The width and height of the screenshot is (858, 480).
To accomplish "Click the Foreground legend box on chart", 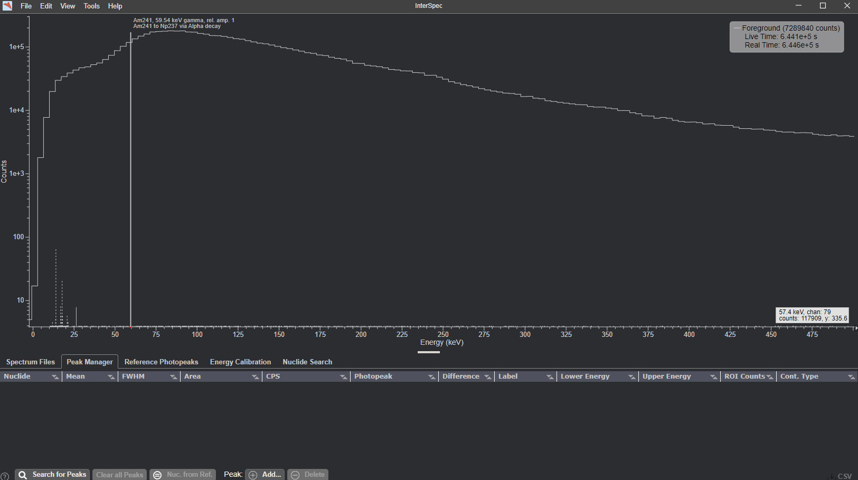I will [x=786, y=36].
